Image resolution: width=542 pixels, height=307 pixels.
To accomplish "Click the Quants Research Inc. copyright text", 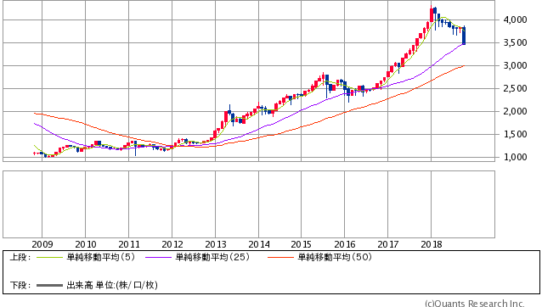I will point(475,304).
